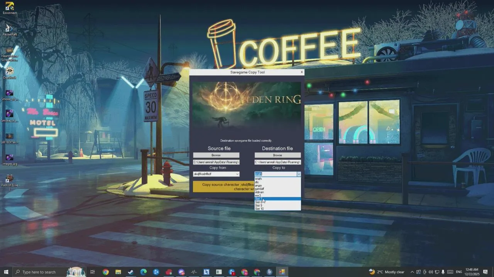Screen dimensions: 494x277
Task: Select gandalf in dropdown list
Action: [x=277, y=189]
